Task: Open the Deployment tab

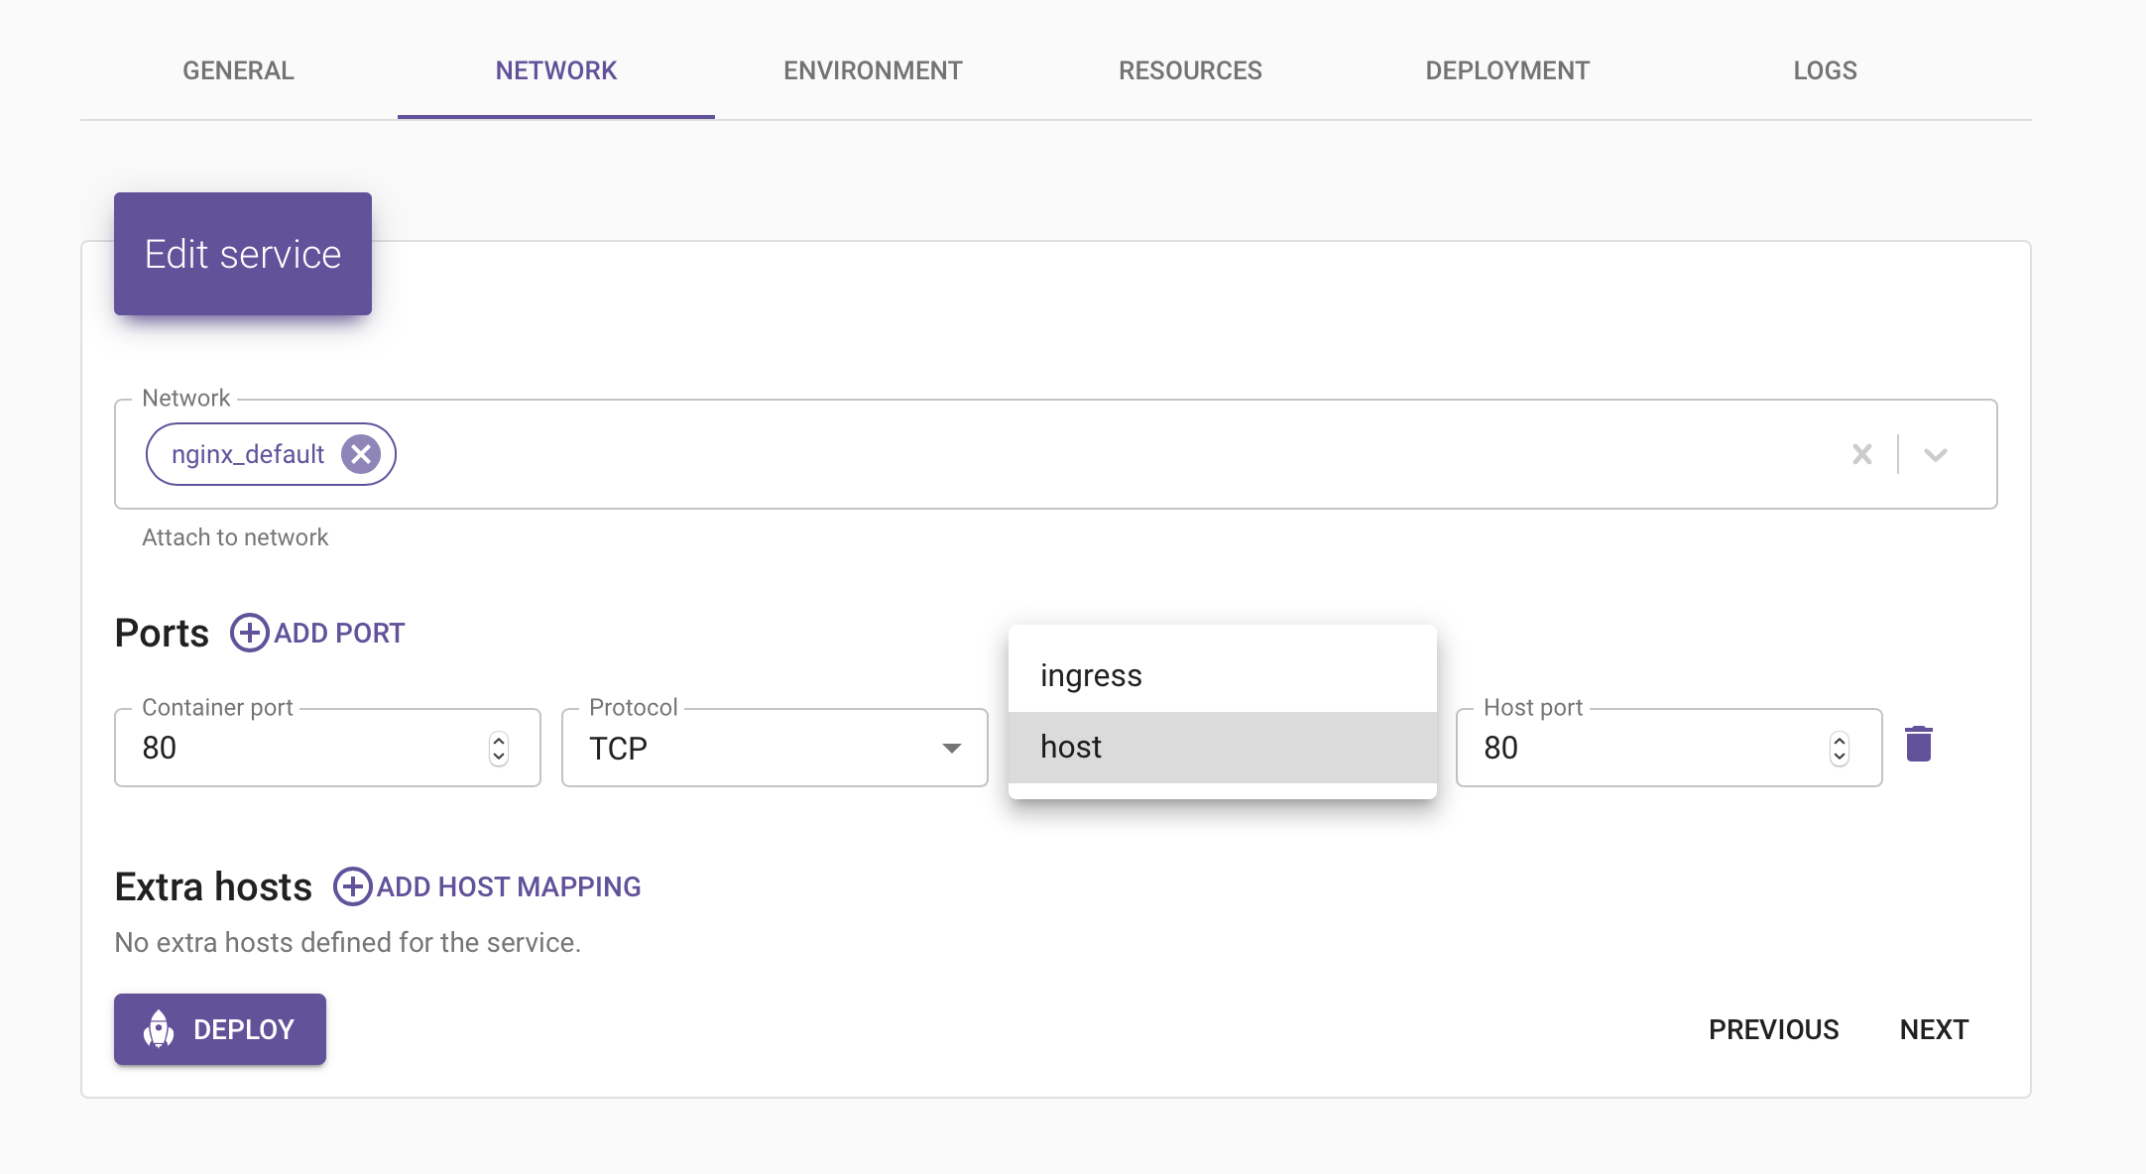Action: (x=1507, y=70)
